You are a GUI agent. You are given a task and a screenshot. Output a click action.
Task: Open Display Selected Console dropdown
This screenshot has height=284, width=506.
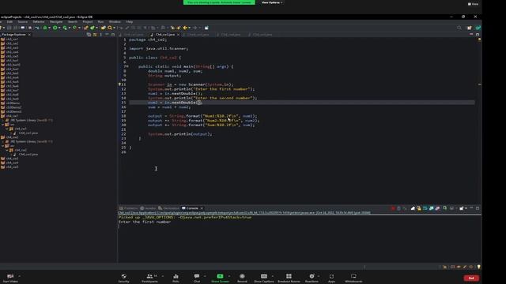[456, 208]
